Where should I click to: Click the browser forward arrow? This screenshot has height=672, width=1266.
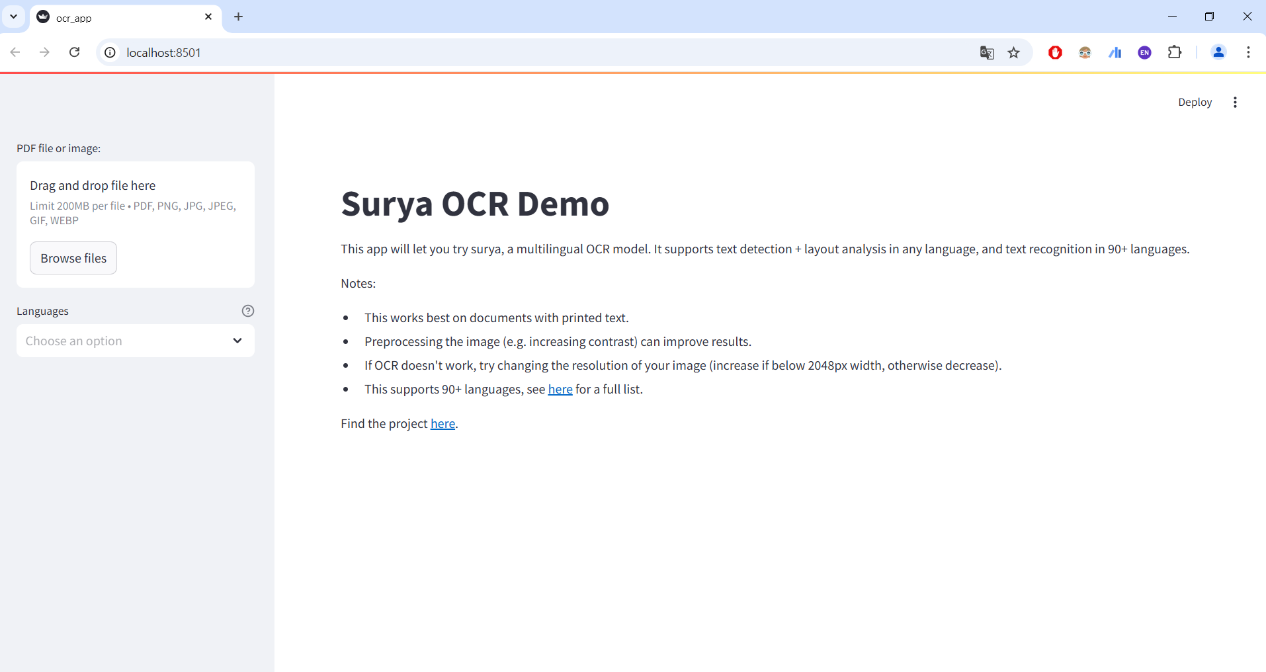tap(44, 52)
